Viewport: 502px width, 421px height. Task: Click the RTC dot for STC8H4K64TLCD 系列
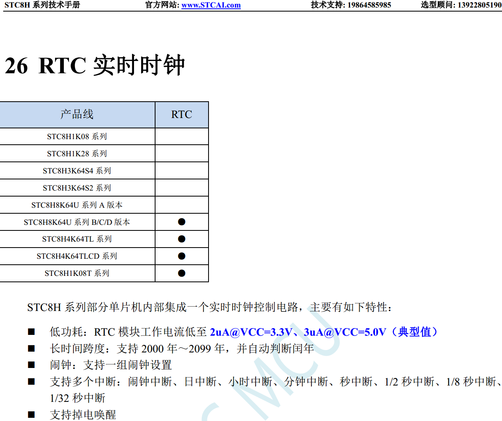[182, 256]
